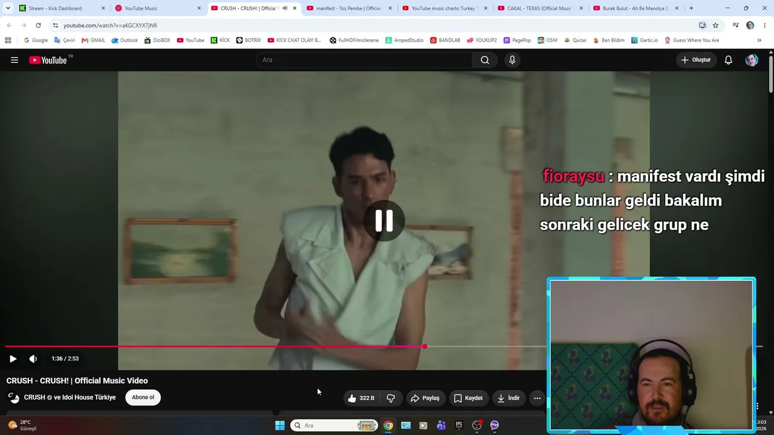
Task: Open the YouTube hamburger guide menu
Action: pos(15,60)
